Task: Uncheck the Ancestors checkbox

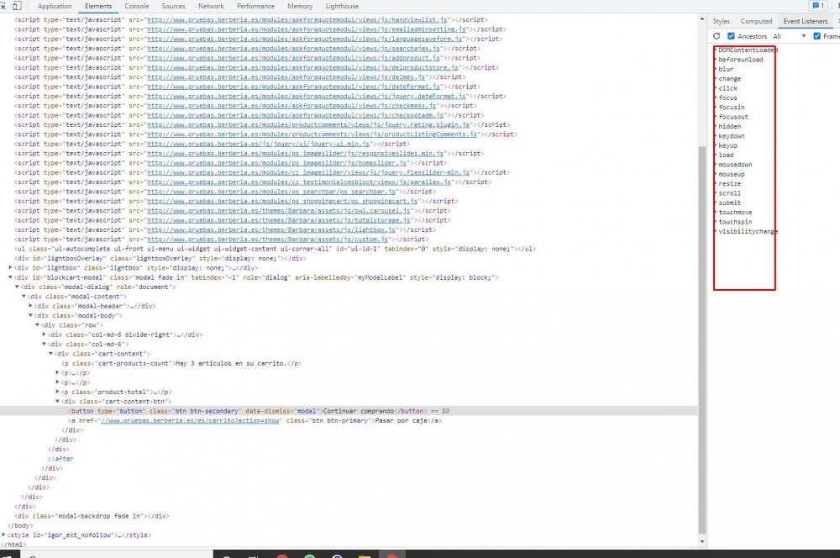Action: 730,35
